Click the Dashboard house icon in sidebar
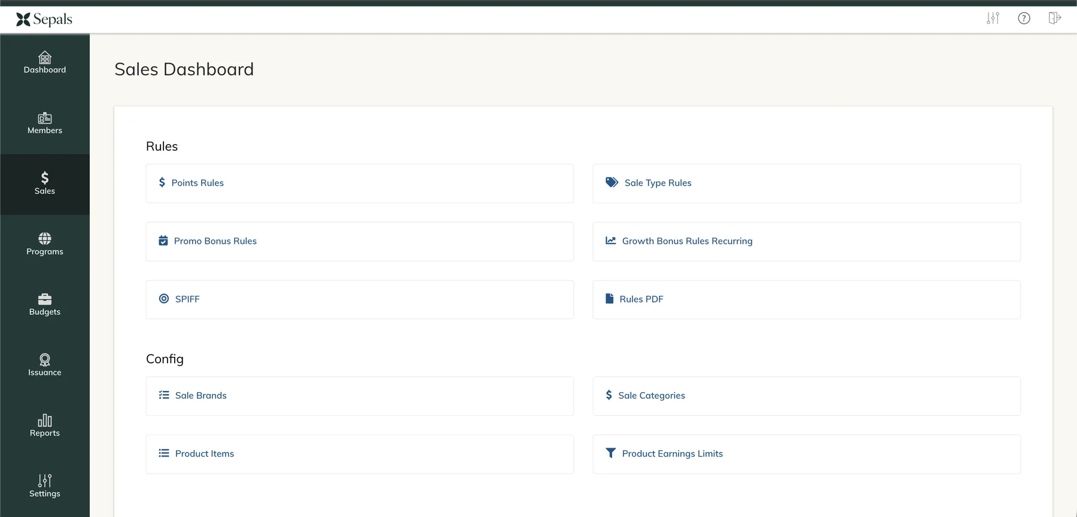This screenshot has height=517, width=1077. [x=45, y=57]
